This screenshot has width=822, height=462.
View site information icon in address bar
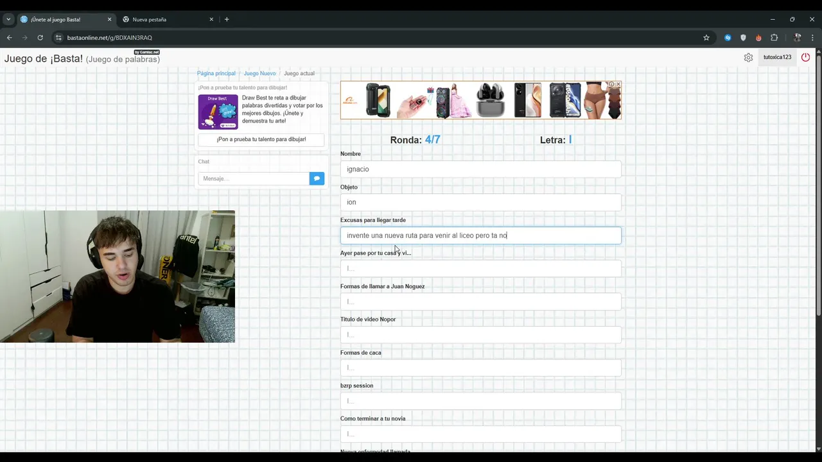click(x=58, y=38)
